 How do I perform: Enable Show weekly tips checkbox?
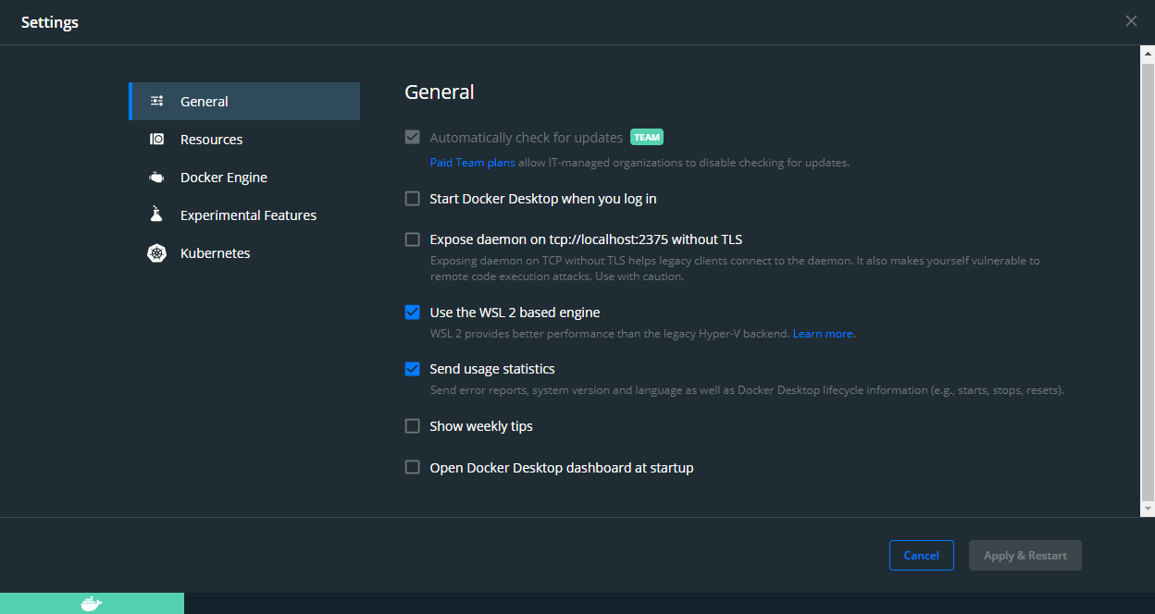[x=413, y=426]
